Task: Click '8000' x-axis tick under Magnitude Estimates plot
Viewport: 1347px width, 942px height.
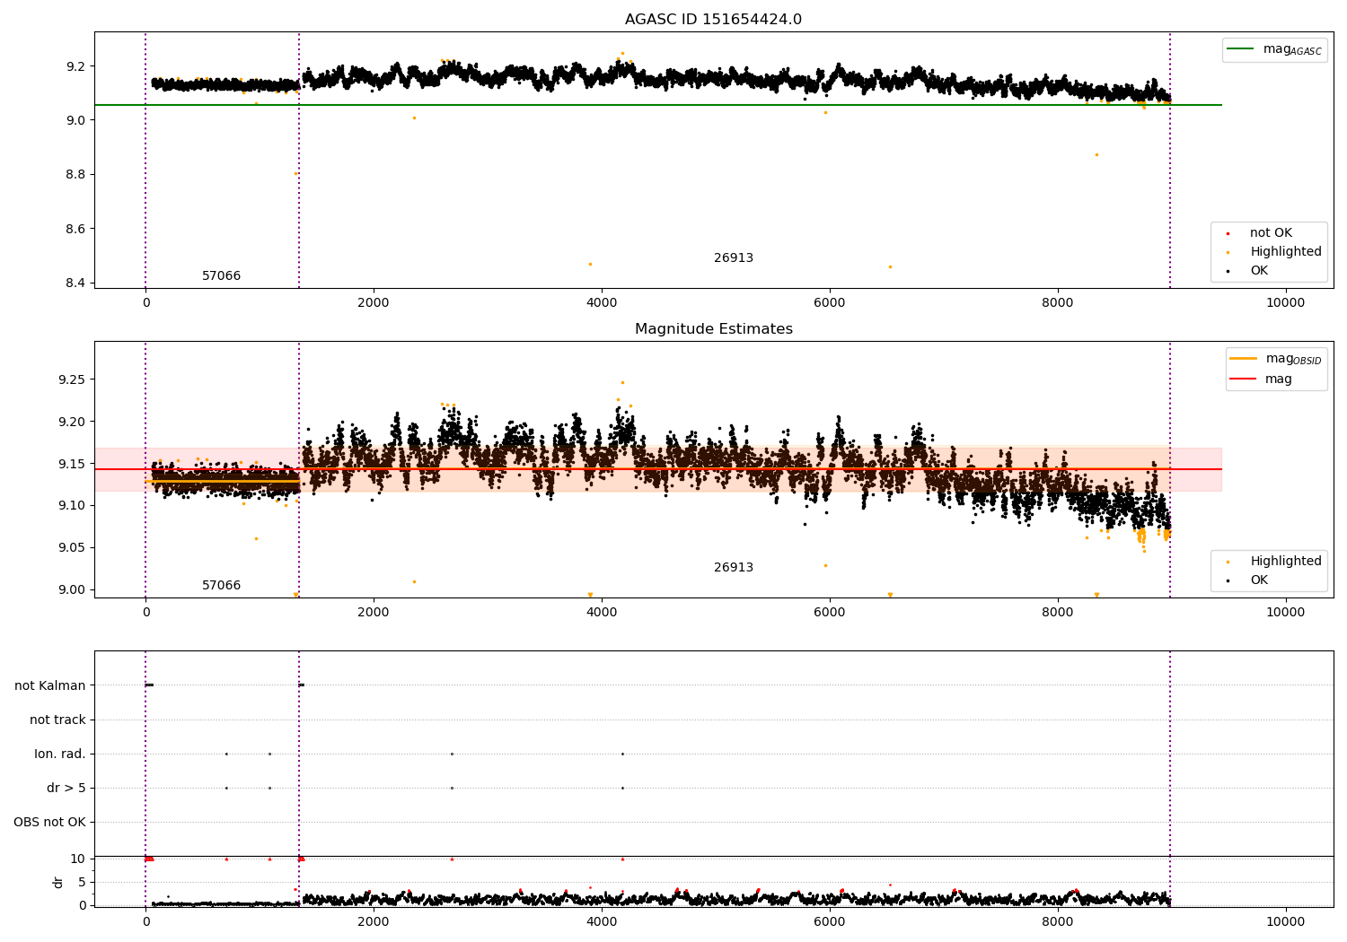Action: [1057, 613]
